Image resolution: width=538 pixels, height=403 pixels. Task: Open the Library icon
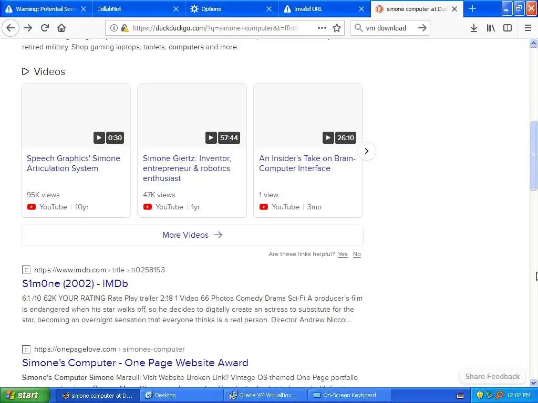(x=491, y=28)
